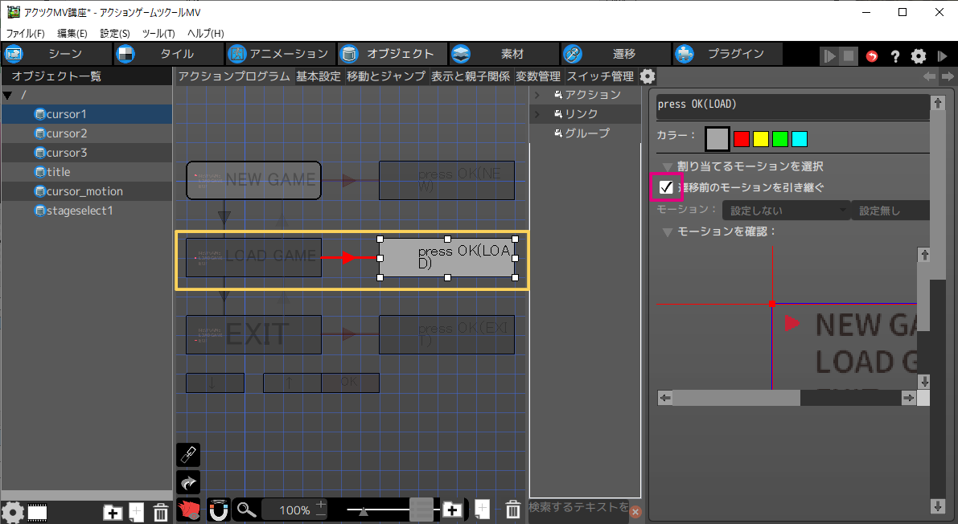Image resolution: width=958 pixels, height=524 pixels.
Task: Click the magnet snap icon
Action: pyautogui.click(x=218, y=510)
